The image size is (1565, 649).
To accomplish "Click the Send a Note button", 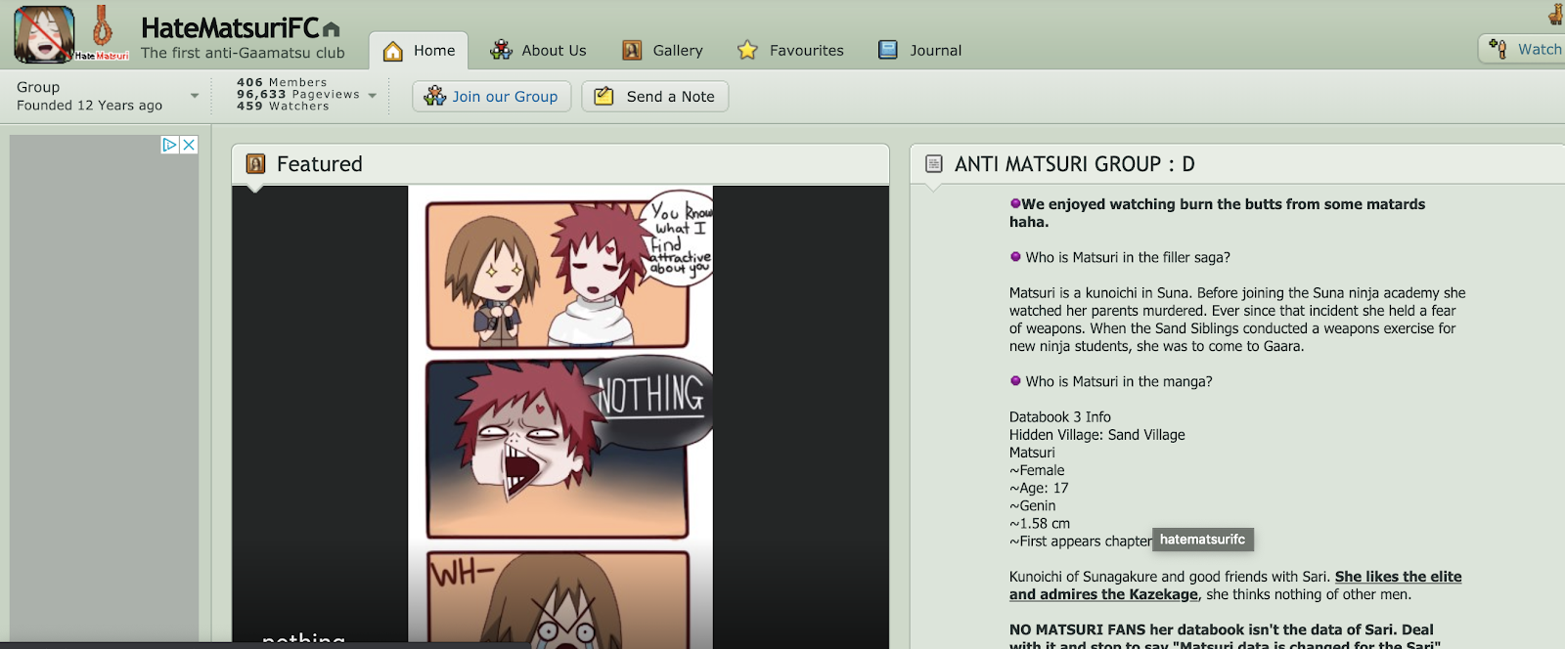I will point(655,96).
